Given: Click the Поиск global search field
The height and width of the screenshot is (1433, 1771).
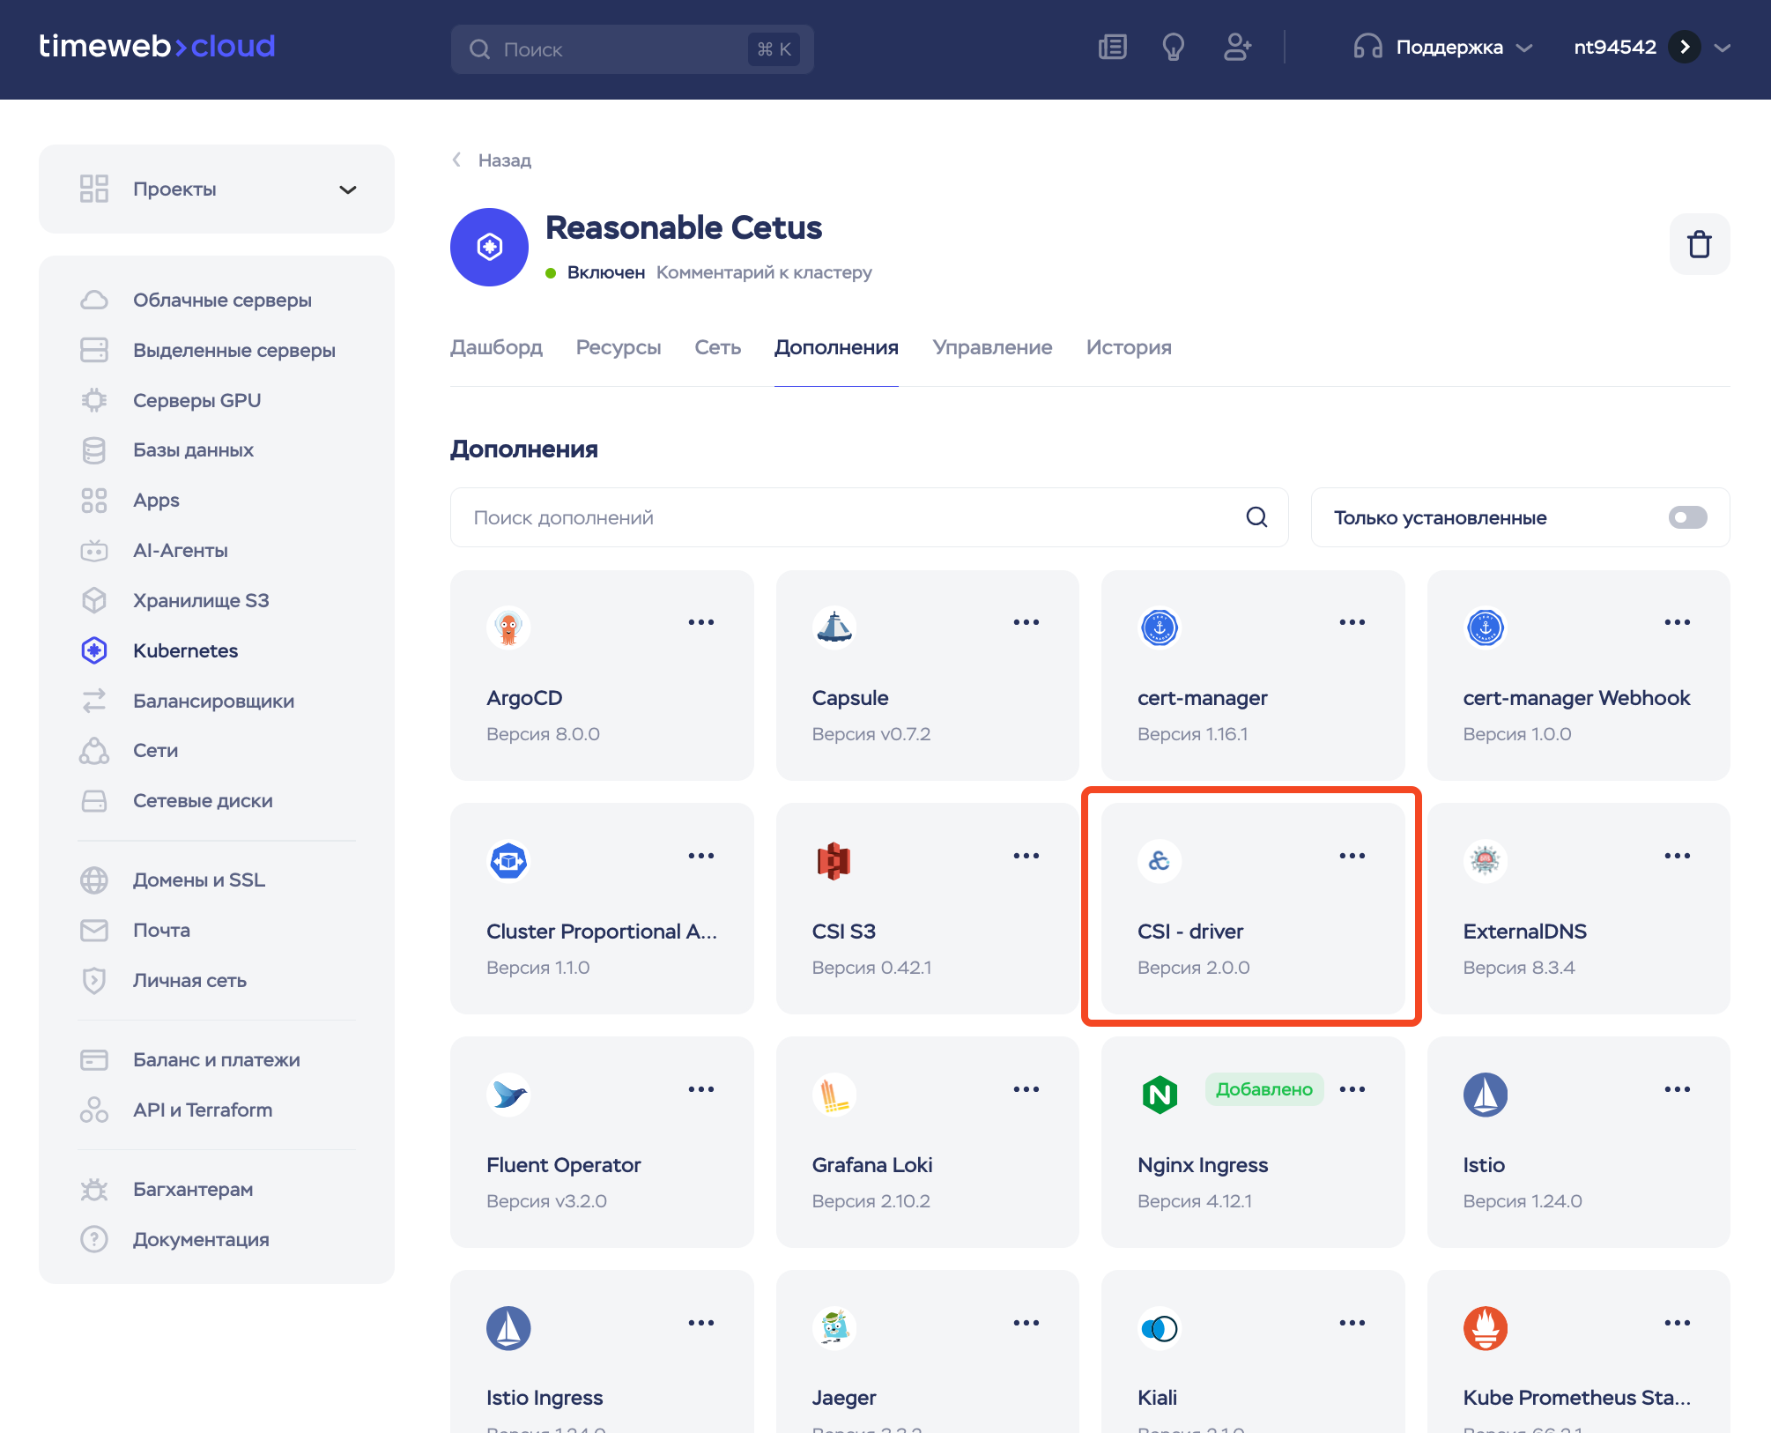Looking at the screenshot, I should click(x=632, y=49).
